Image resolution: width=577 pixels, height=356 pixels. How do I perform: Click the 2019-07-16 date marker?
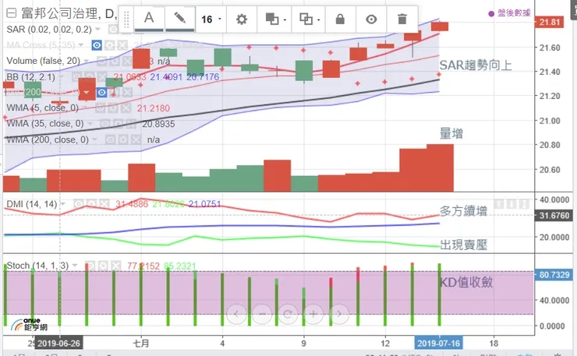[438, 344]
